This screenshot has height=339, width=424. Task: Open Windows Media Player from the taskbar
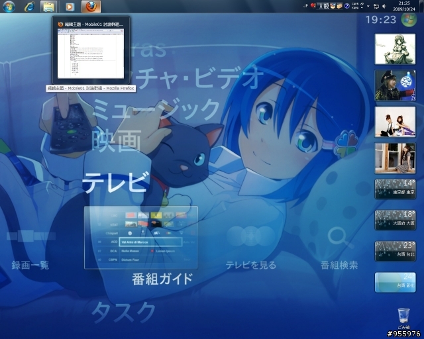point(70,7)
